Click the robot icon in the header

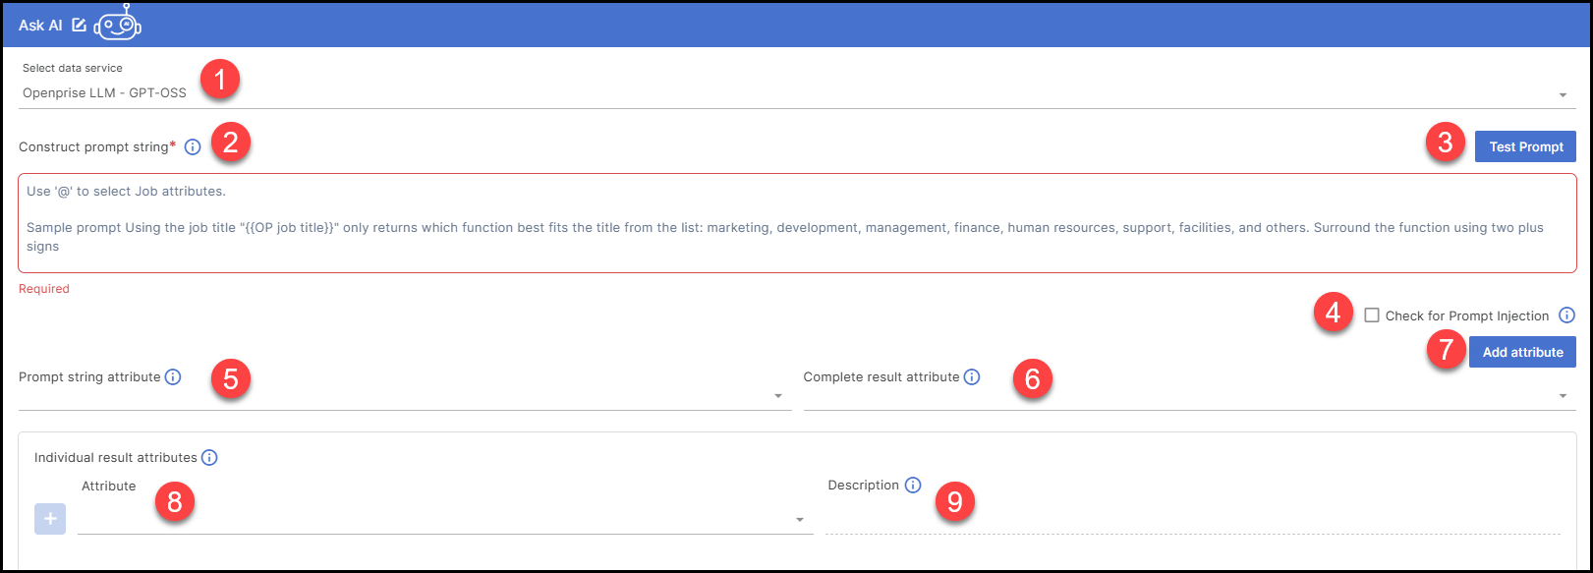point(118,26)
